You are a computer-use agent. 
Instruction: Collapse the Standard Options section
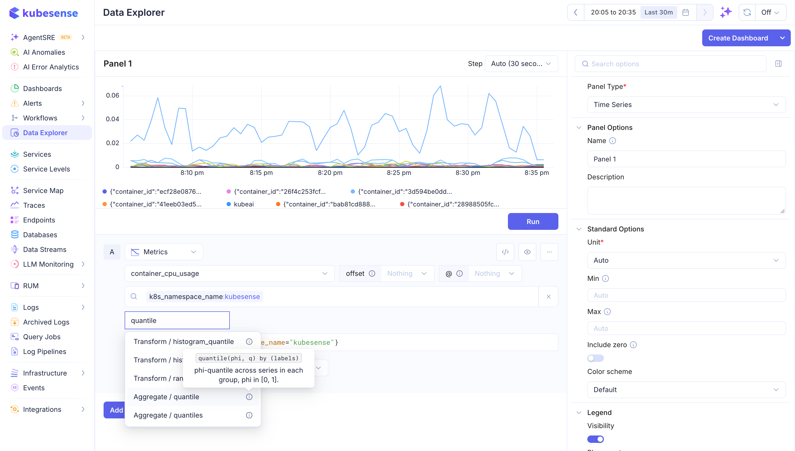coord(579,229)
